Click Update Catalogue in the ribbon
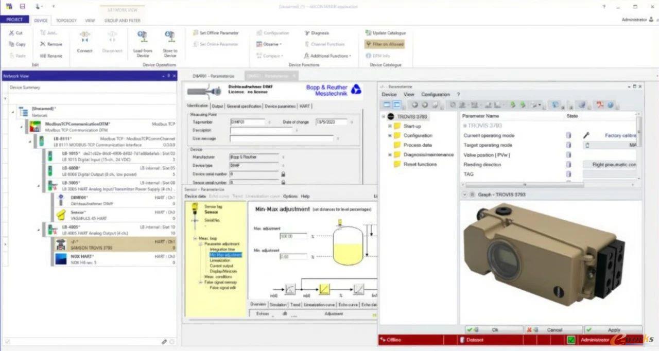This screenshot has height=351, width=659. (386, 33)
